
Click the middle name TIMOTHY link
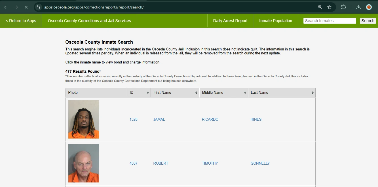coord(210,163)
